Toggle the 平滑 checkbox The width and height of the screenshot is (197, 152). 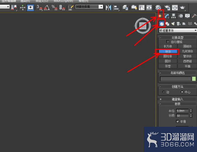177,121
